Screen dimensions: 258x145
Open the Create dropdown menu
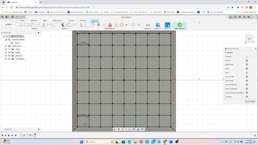[35, 29]
